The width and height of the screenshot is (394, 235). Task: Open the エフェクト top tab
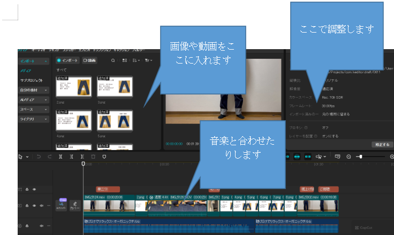[84, 50]
